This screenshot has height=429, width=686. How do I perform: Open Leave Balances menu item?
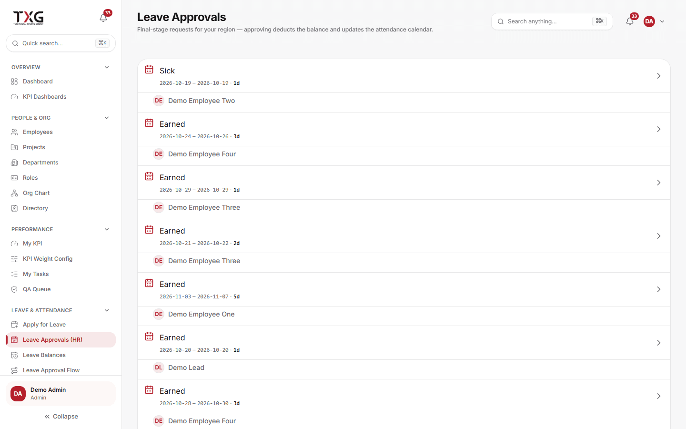pos(61,355)
